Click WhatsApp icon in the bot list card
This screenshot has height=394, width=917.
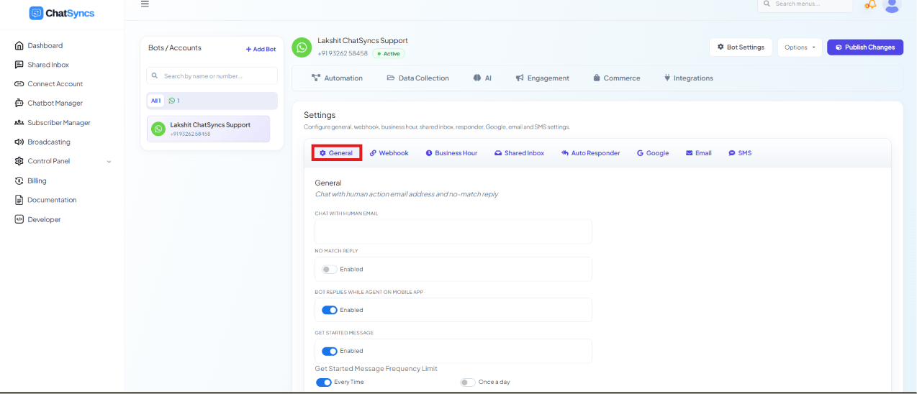pos(158,129)
